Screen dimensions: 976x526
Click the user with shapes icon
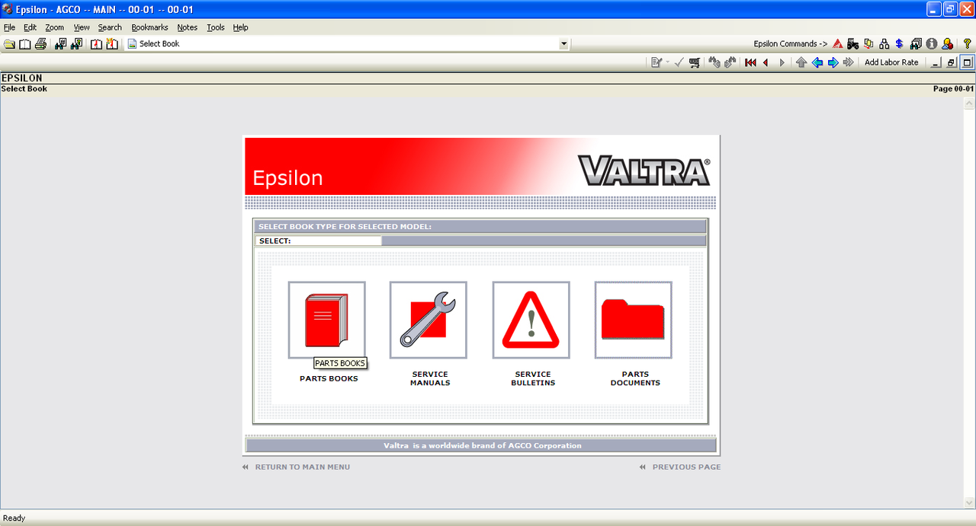(947, 44)
